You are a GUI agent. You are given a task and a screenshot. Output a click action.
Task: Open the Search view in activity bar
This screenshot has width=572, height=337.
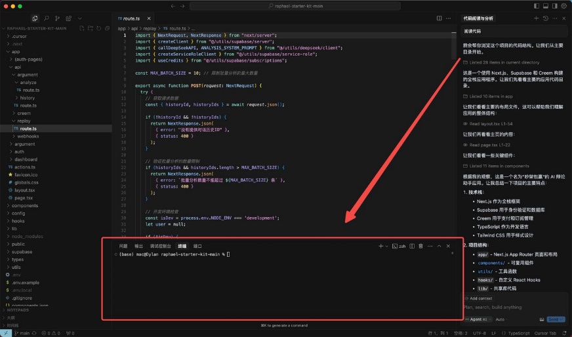pos(45,18)
